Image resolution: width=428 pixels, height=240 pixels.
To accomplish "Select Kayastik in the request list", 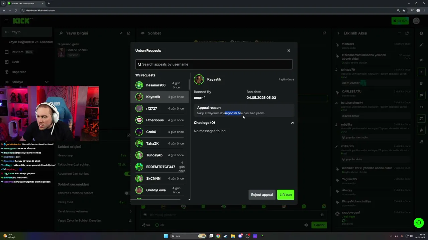I will pos(160,97).
